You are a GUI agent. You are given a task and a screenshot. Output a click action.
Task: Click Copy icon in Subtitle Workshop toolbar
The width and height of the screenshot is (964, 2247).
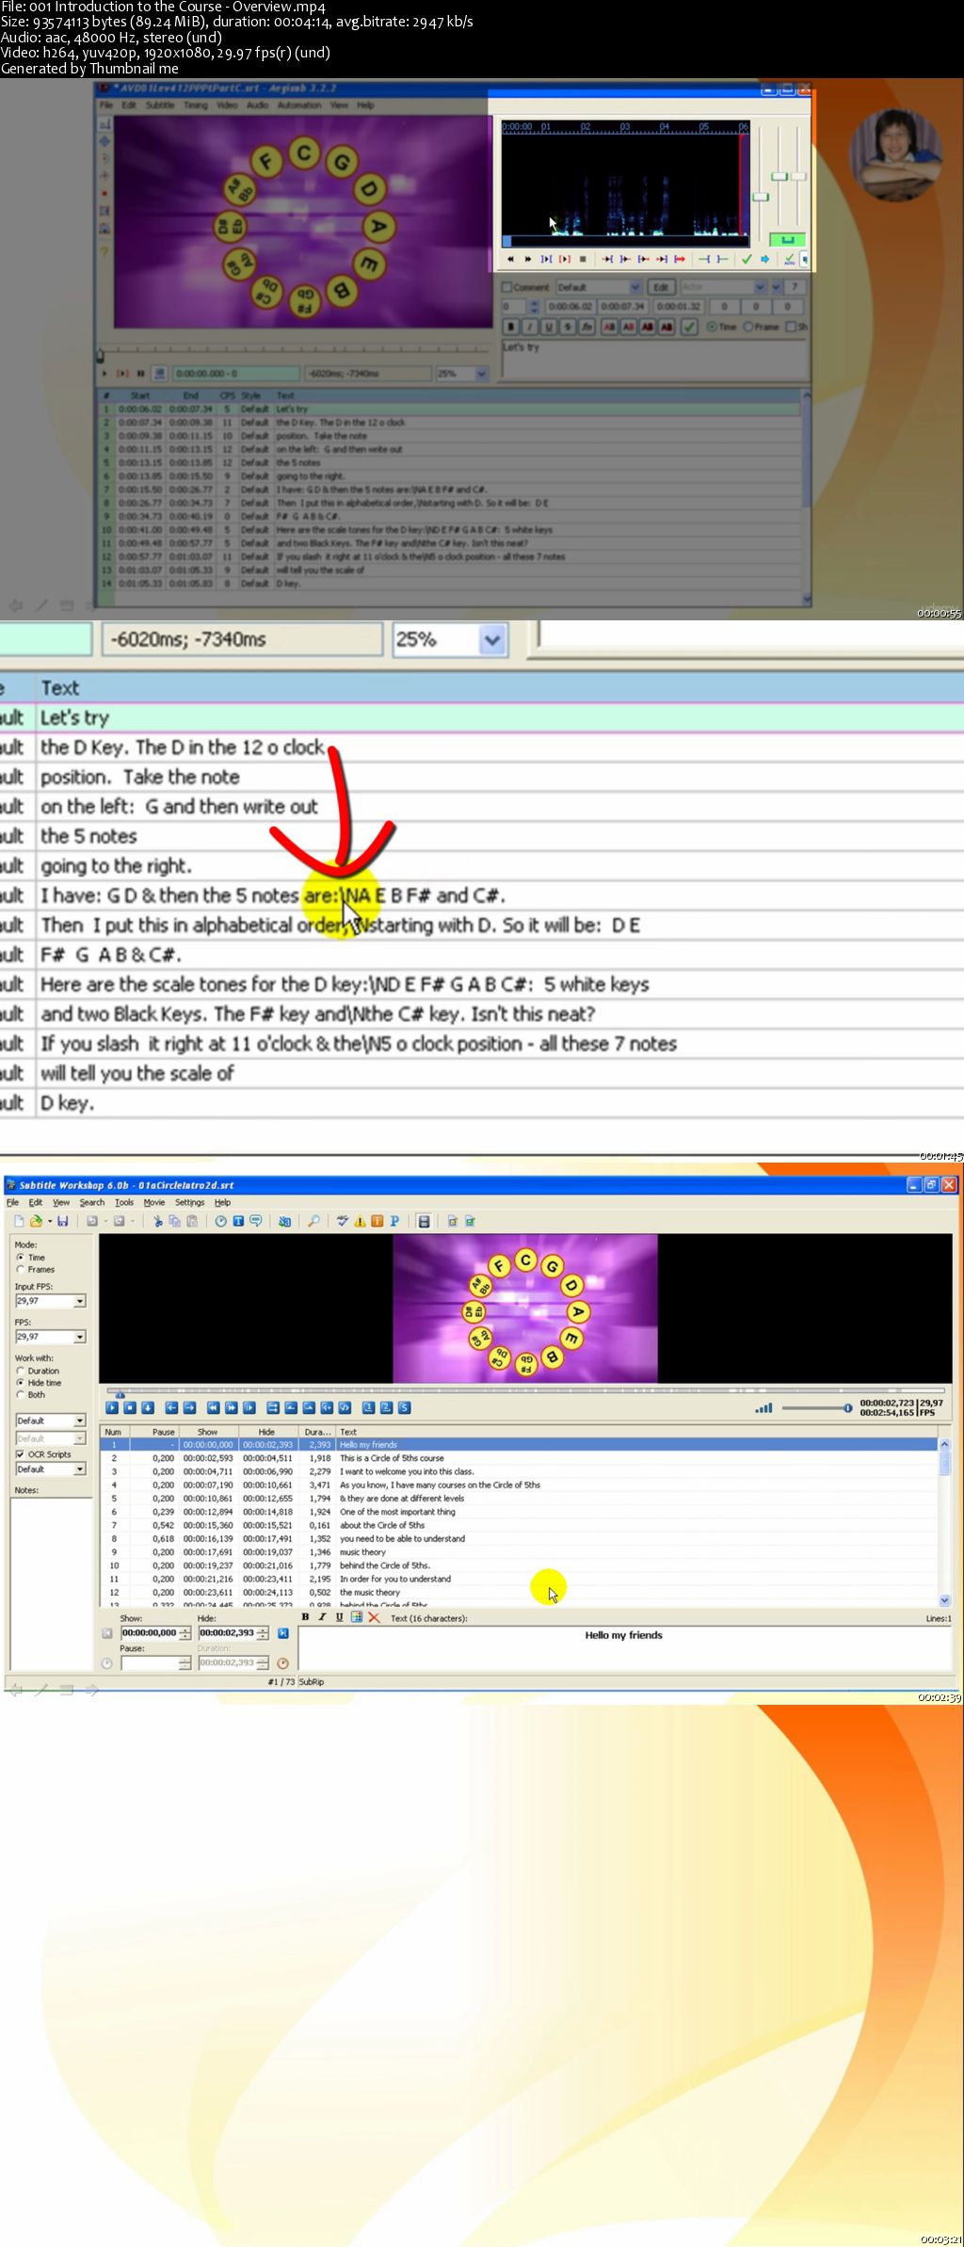(x=175, y=1221)
